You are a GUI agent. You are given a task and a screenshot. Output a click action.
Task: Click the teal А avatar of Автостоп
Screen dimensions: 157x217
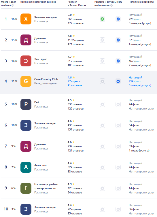tap(26, 167)
